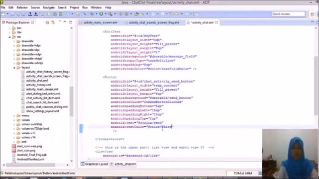Expand the values-v11 folder
The width and height of the screenshot is (319, 179).
point(14,133)
